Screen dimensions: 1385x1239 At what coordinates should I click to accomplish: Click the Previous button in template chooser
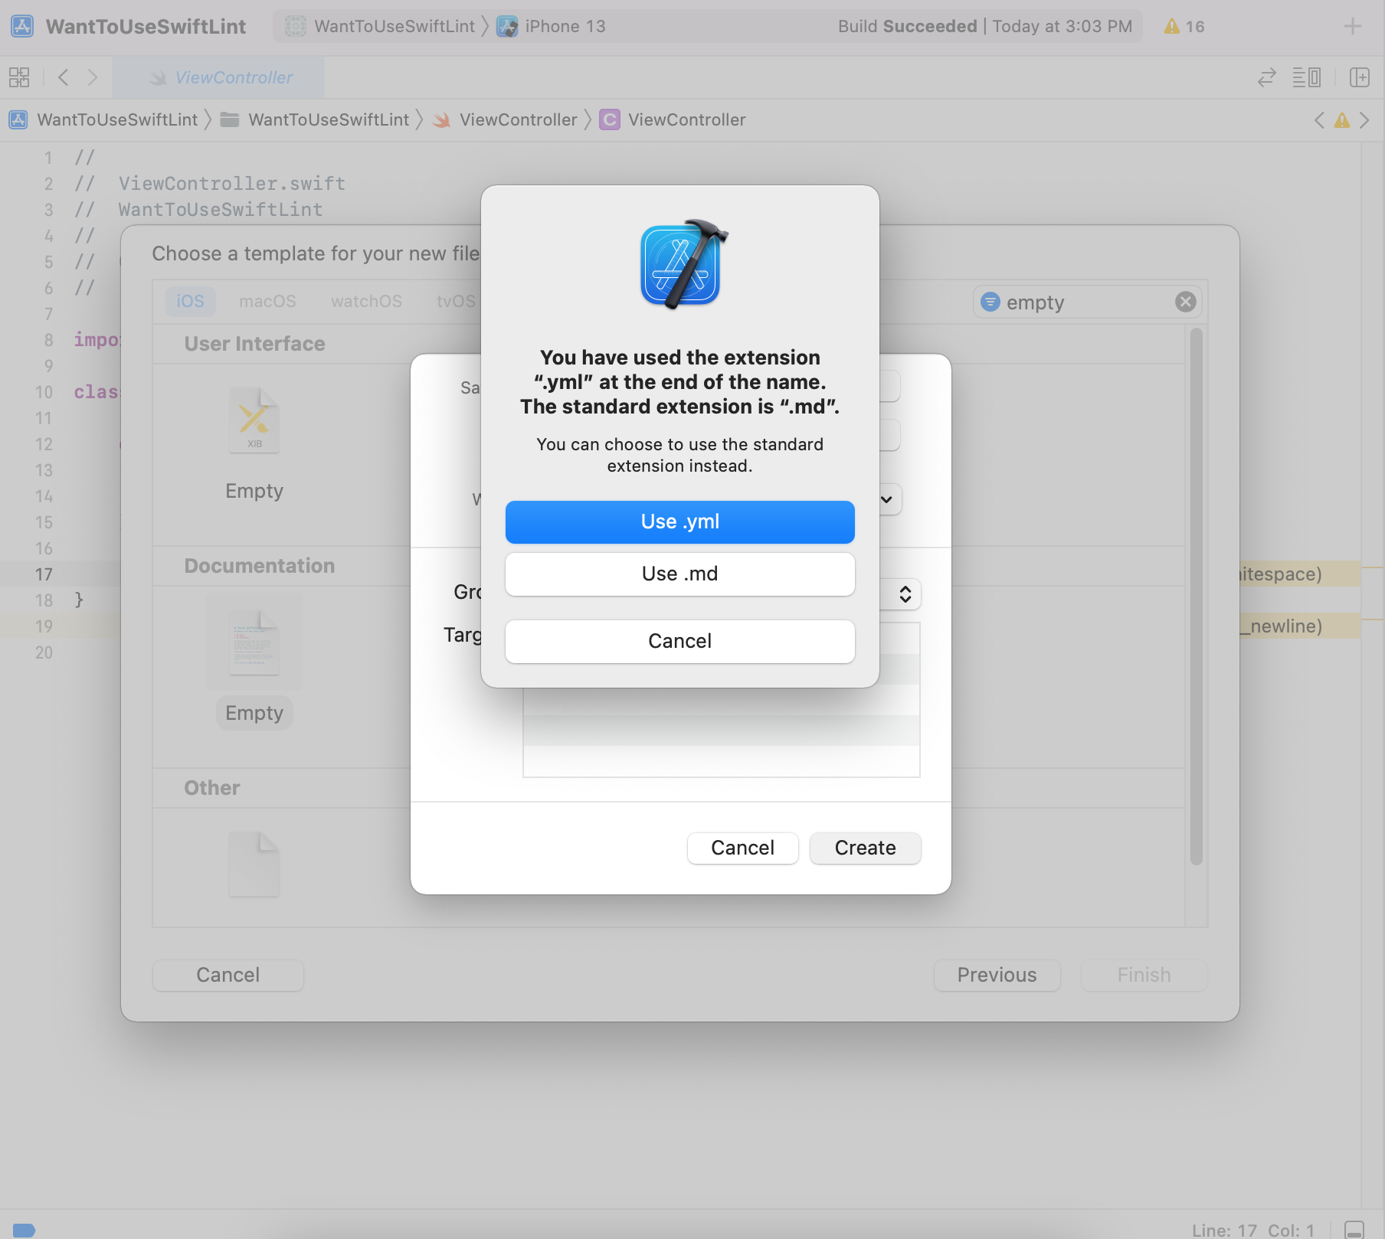[x=997, y=975]
